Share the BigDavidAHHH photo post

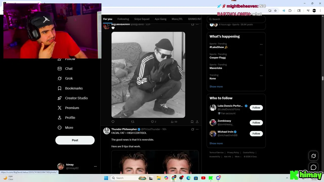click(197, 122)
